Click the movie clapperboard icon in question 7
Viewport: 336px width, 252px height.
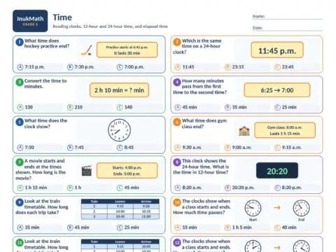[87, 171]
